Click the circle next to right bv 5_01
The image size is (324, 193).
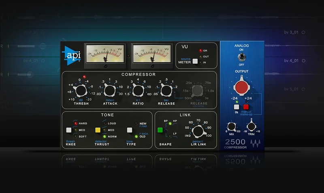[x=303, y=89]
